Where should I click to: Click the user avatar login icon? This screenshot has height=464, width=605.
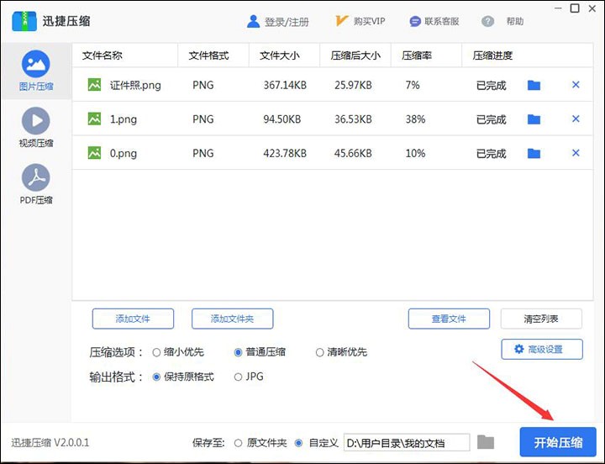253,21
